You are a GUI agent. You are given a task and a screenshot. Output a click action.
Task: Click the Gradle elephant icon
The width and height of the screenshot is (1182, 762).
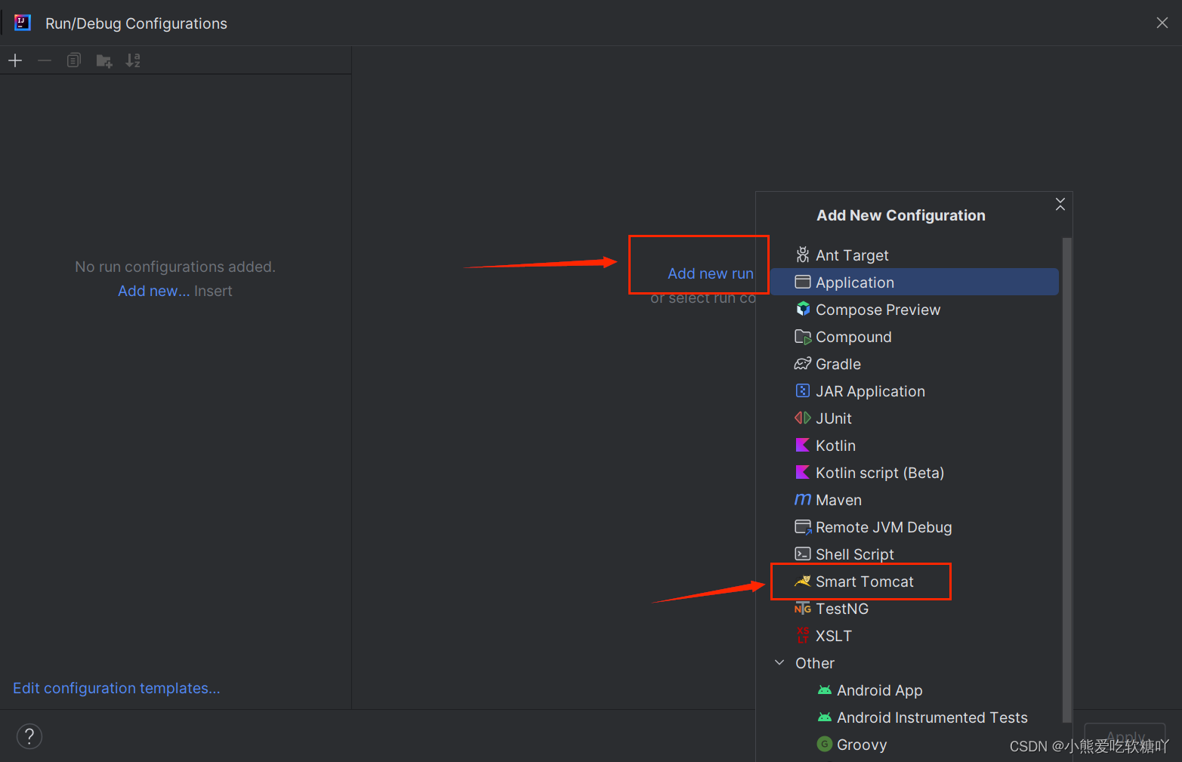tap(803, 364)
